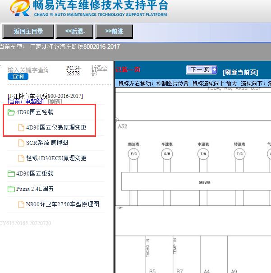Expand the 4D30国五重载 folder
The width and height of the screenshot is (271, 273).
coord(34,173)
